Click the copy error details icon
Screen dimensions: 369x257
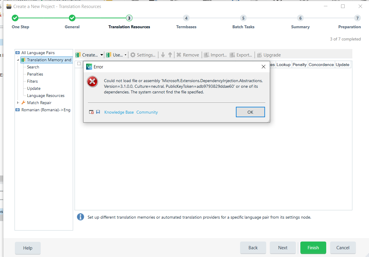pyautogui.click(x=92, y=112)
